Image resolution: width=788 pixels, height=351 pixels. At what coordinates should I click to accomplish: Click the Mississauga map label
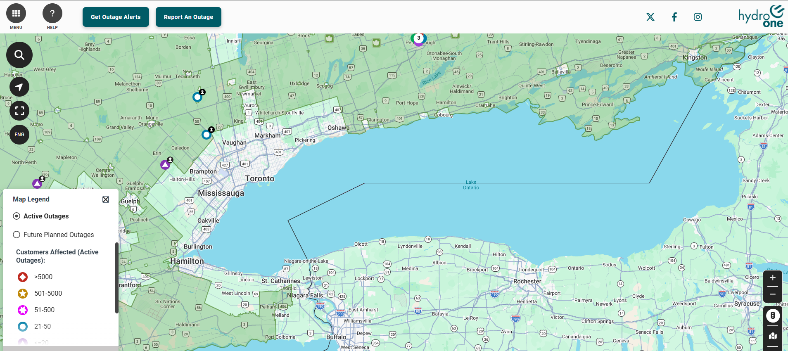tap(221, 193)
